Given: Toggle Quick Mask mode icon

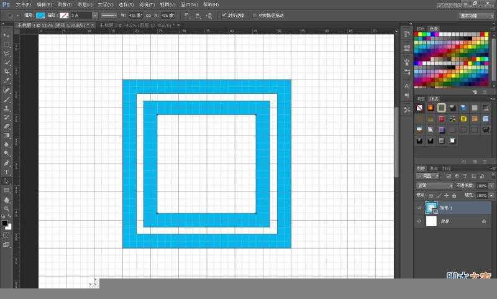Looking at the screenshot, I should (6, 235).
